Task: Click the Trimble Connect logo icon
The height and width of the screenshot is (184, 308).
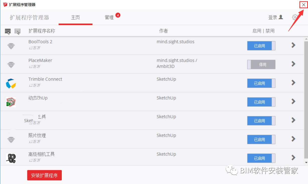Action: click(x=11, y=83)
